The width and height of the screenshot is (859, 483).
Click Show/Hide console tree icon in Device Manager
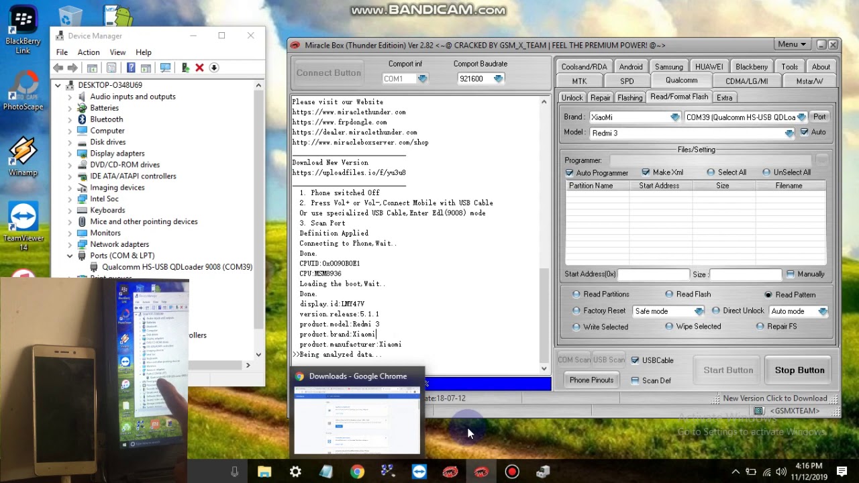click(93, 68)
